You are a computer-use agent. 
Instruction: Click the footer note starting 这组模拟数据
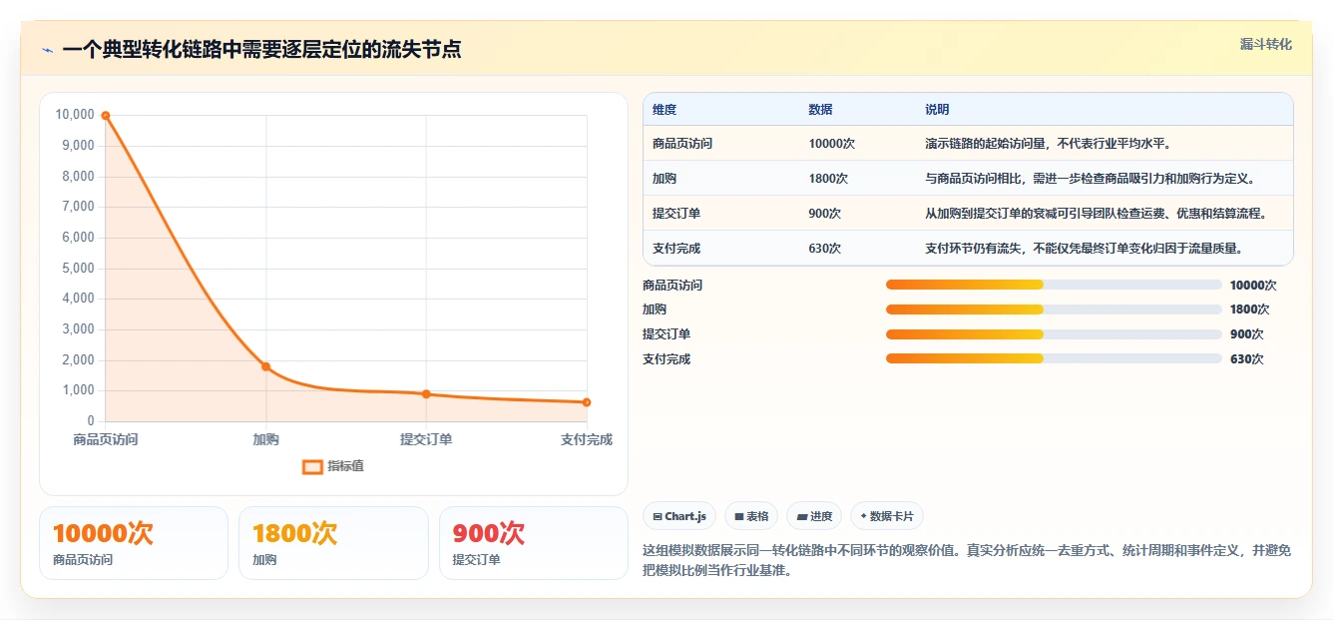point(967,561)
